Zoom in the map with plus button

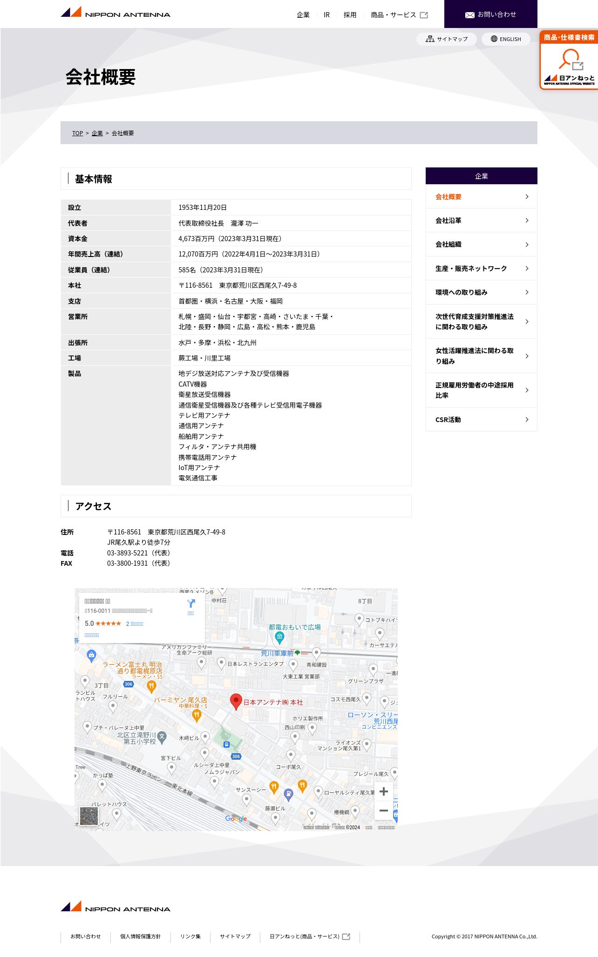pos(384,791)
